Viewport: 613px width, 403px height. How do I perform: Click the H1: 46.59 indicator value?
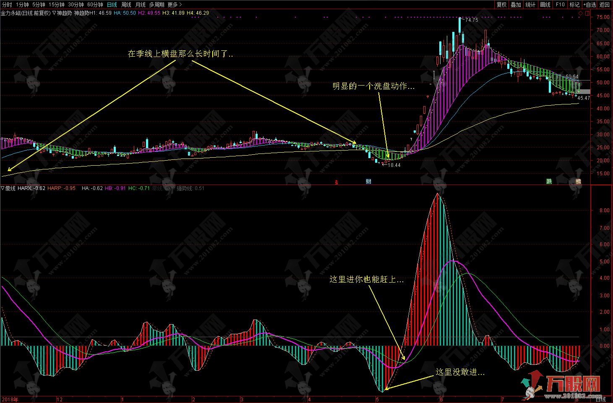pos(101,13)
